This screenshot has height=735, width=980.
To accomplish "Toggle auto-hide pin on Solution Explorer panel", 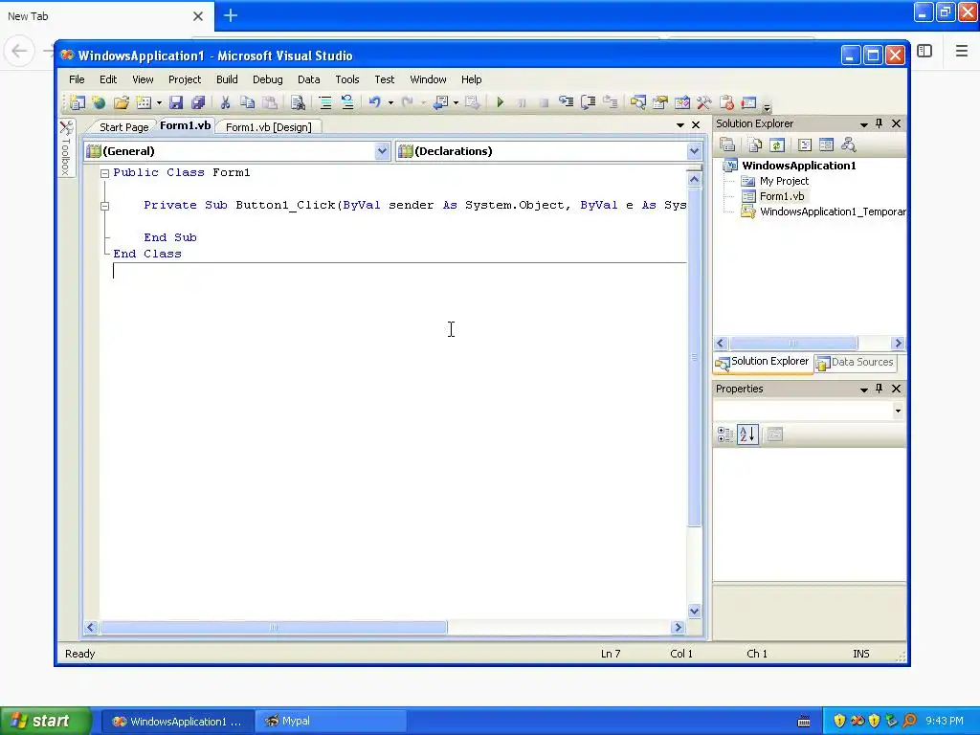I will pyautogui.click(x=880, y=123).
